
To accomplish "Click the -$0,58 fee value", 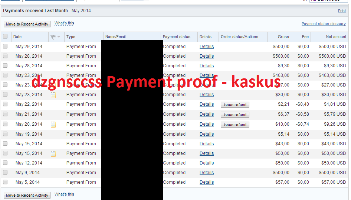I will coord(302,114).
